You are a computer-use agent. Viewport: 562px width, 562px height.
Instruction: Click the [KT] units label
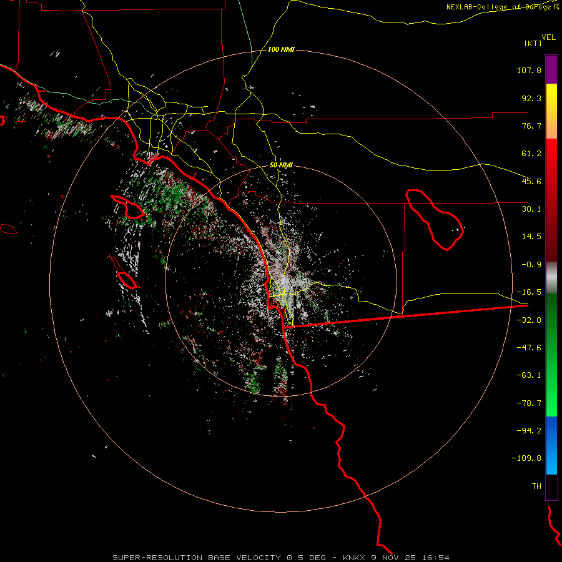(x=533, y=43)
